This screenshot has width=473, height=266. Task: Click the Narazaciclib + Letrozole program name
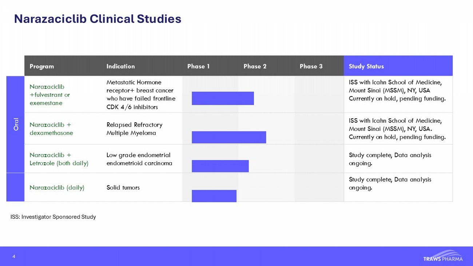(x=59, y=159)
